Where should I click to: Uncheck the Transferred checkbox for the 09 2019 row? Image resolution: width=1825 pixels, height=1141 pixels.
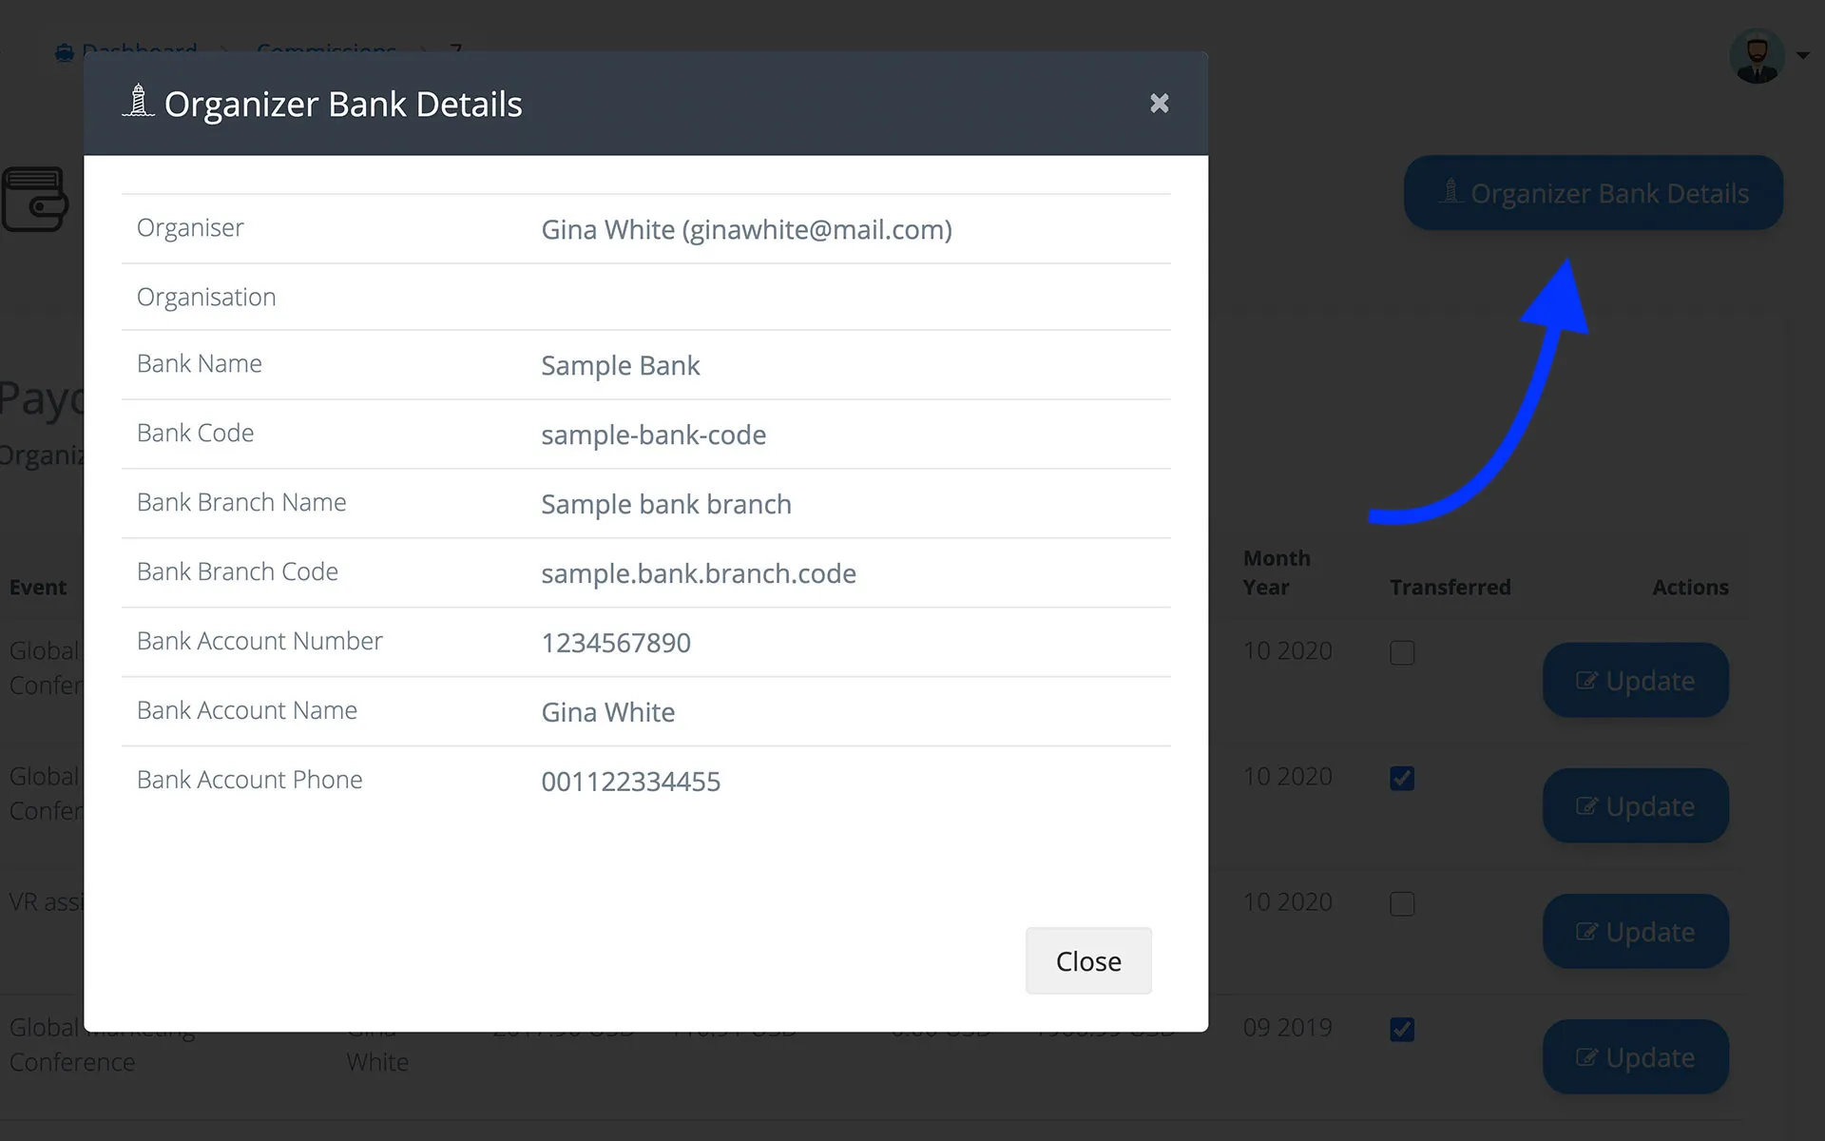pyautogui.click(x=1402, y=1029)
